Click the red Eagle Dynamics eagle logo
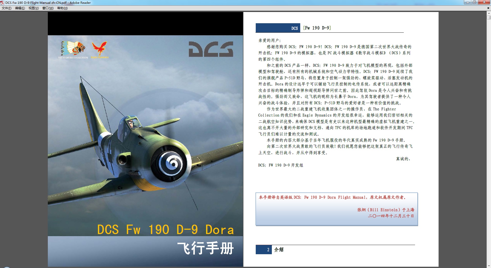This screenshot has width=491, height=268. (99, 48)
